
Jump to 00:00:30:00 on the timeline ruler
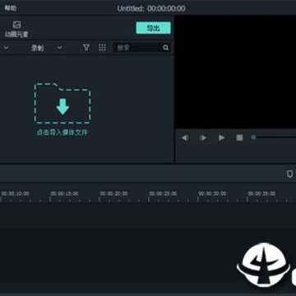212,194
